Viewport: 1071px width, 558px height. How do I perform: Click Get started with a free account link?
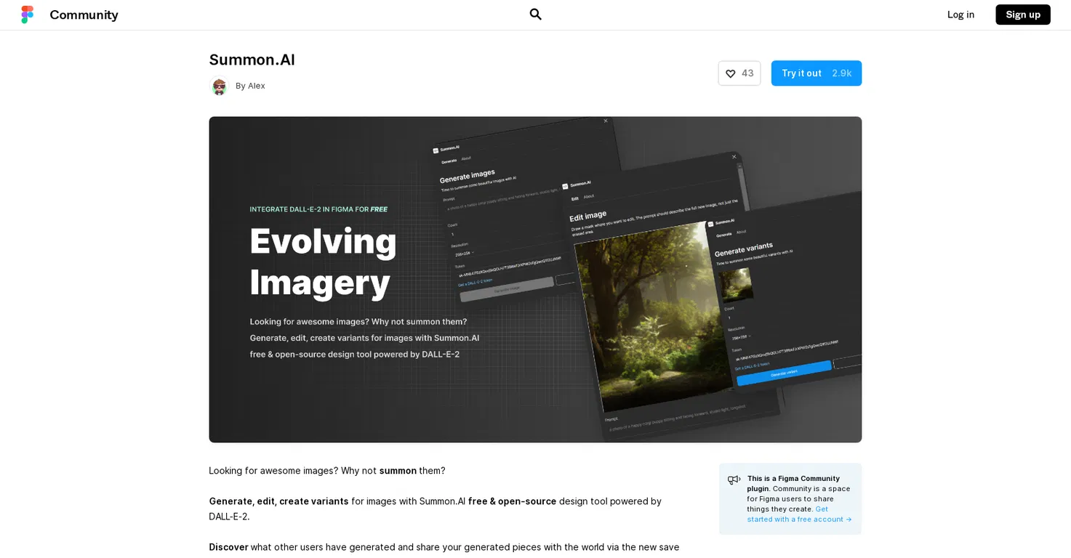click(x=798, y=514)
